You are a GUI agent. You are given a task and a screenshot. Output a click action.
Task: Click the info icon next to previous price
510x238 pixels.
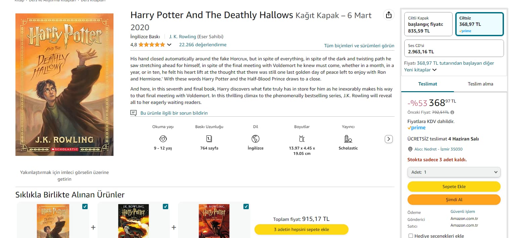[452, 112]
